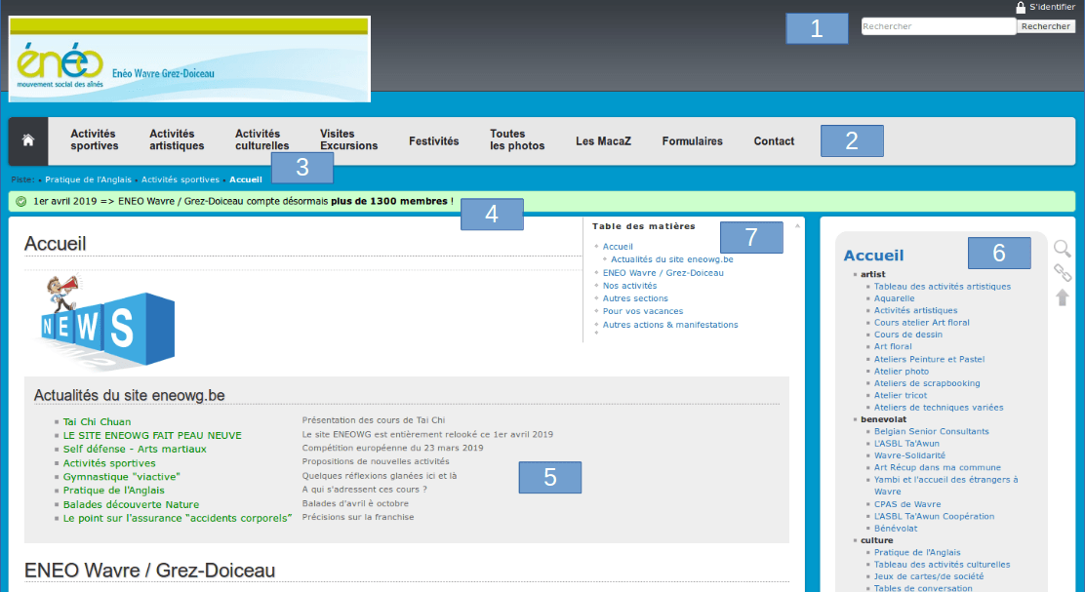Open Aquarelle in the sidebar

point(894,298)
